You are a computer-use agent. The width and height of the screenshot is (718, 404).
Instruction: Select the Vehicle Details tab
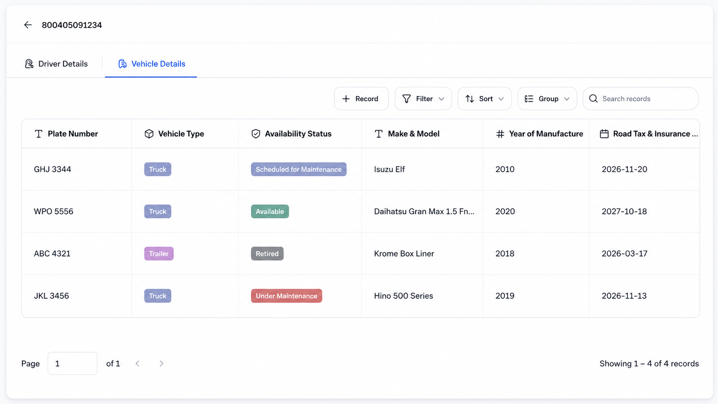(151, 64)
